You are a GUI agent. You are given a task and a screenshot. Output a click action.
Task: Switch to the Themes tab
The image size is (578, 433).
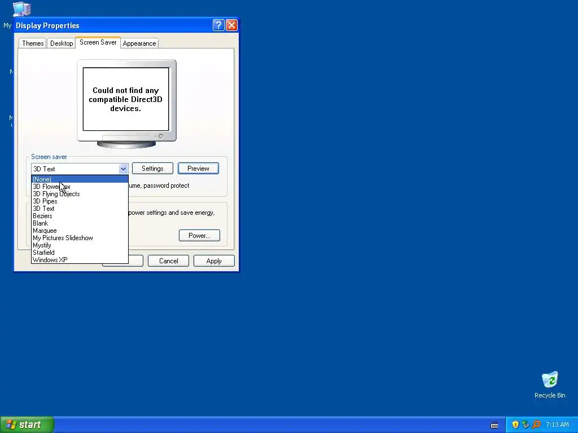click(x=33, y=43)
